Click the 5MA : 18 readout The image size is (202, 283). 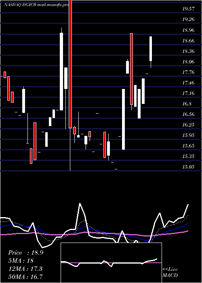(21, 261)
